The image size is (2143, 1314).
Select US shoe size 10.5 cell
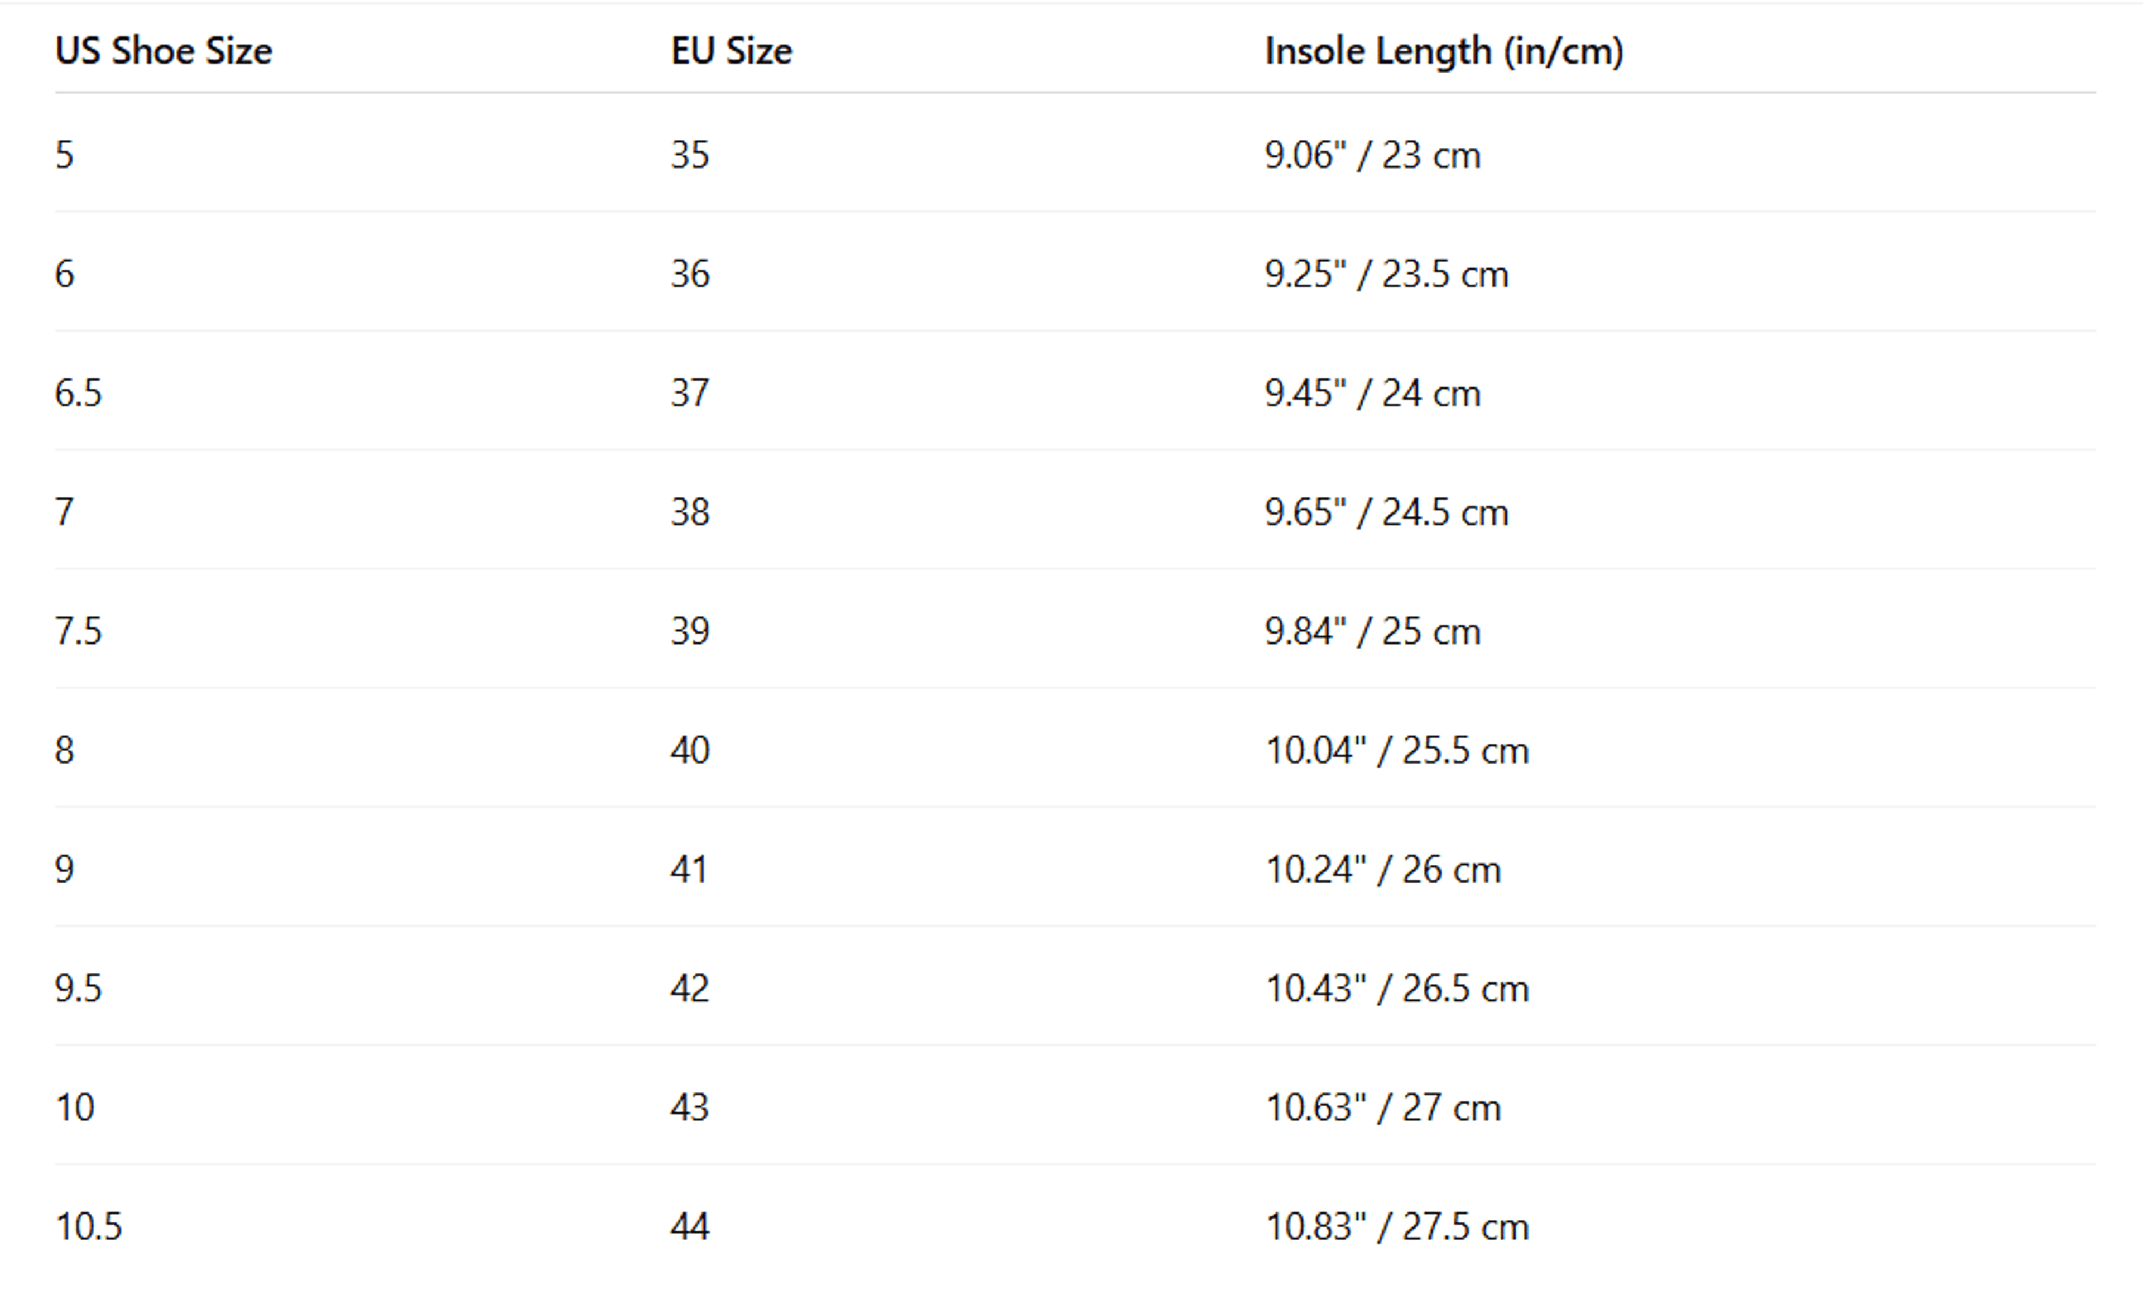coord(89,1227)
